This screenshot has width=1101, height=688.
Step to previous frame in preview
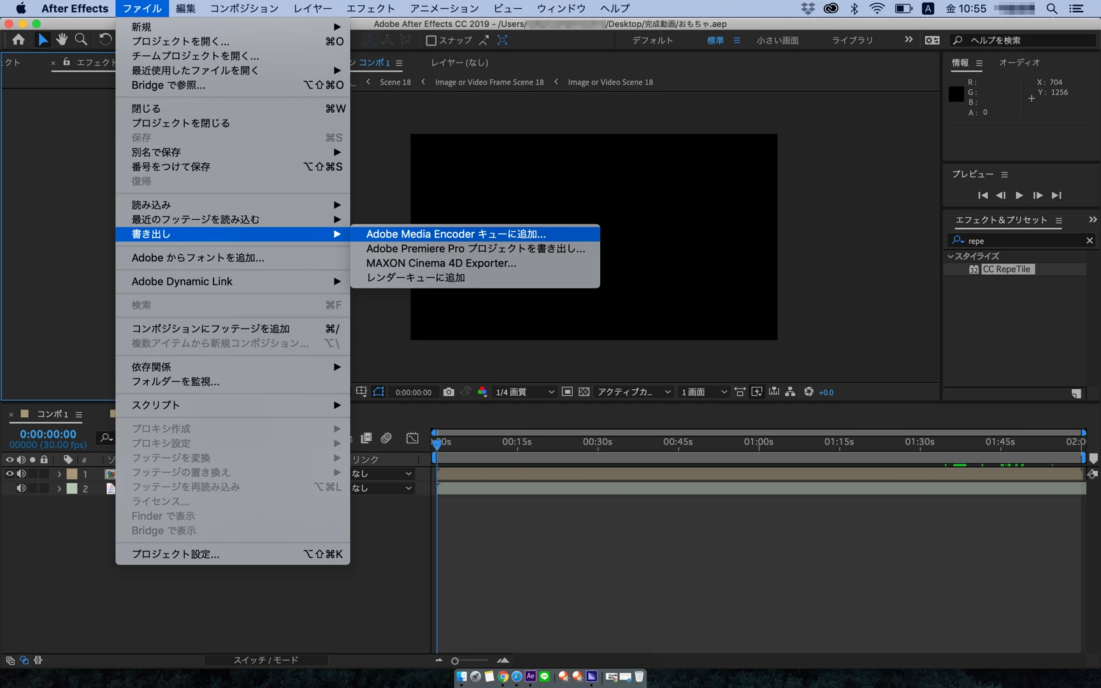point(1001,195)
